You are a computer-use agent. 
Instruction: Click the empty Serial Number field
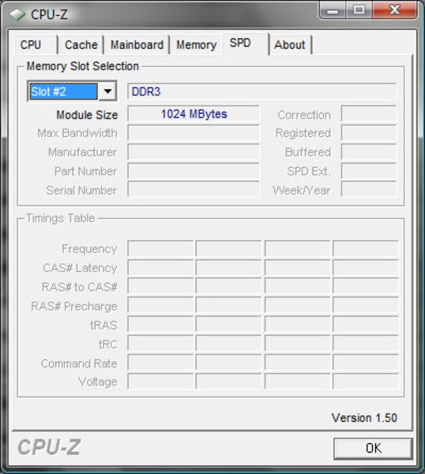(194, 190)
